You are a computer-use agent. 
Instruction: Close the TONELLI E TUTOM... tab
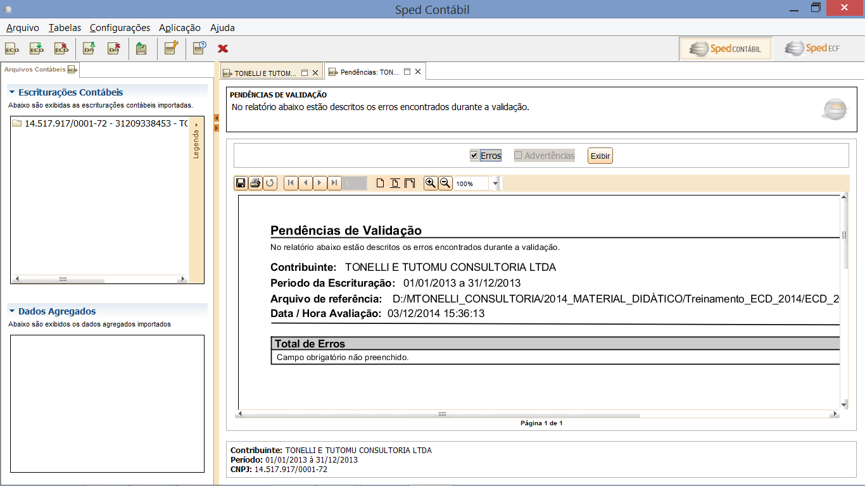point(315,73)
